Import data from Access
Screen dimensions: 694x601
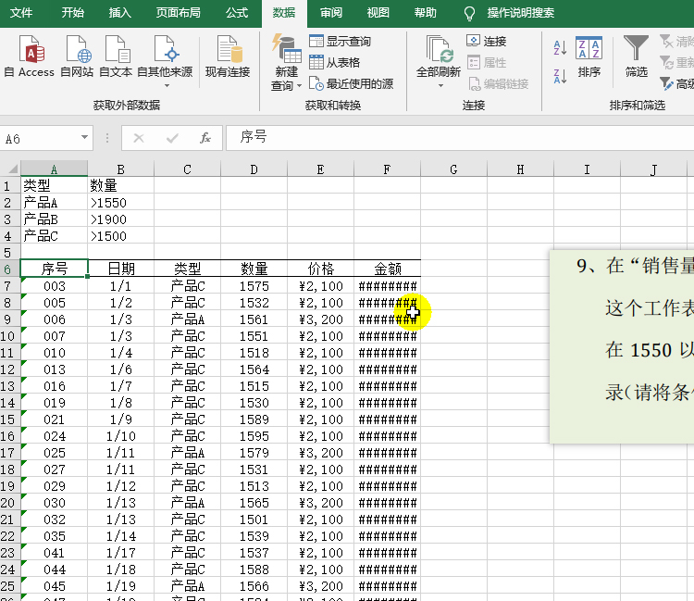click(x=30, y=56)
